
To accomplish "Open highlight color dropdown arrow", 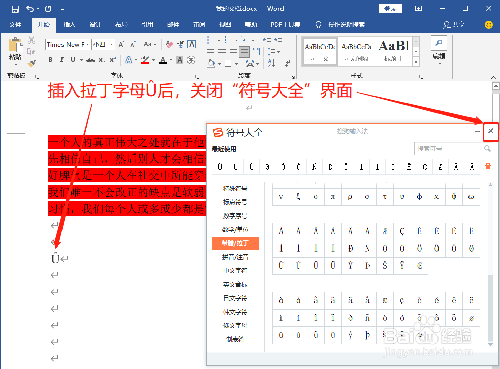I will click(x=153, y=60).
